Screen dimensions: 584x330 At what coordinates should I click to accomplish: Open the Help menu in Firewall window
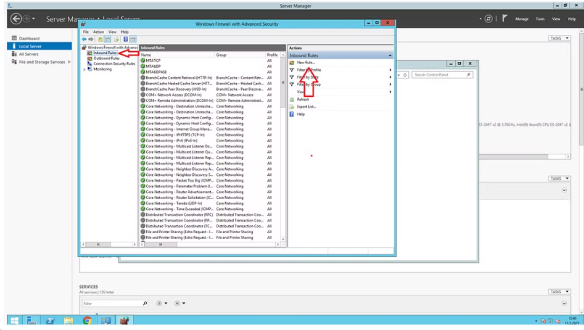[x=125, y=32]
